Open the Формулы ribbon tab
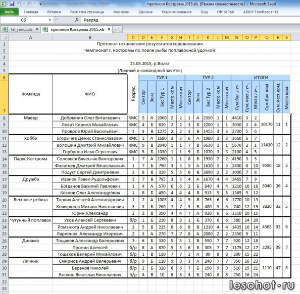 [x=121, y=12]
